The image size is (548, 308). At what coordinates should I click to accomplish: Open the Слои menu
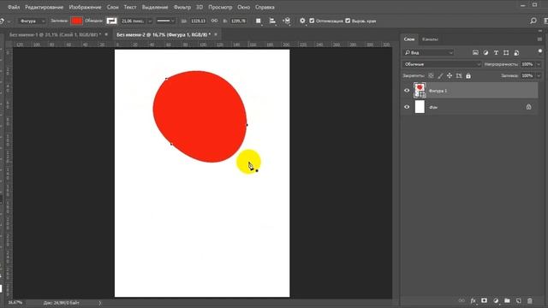pos(112,7)
